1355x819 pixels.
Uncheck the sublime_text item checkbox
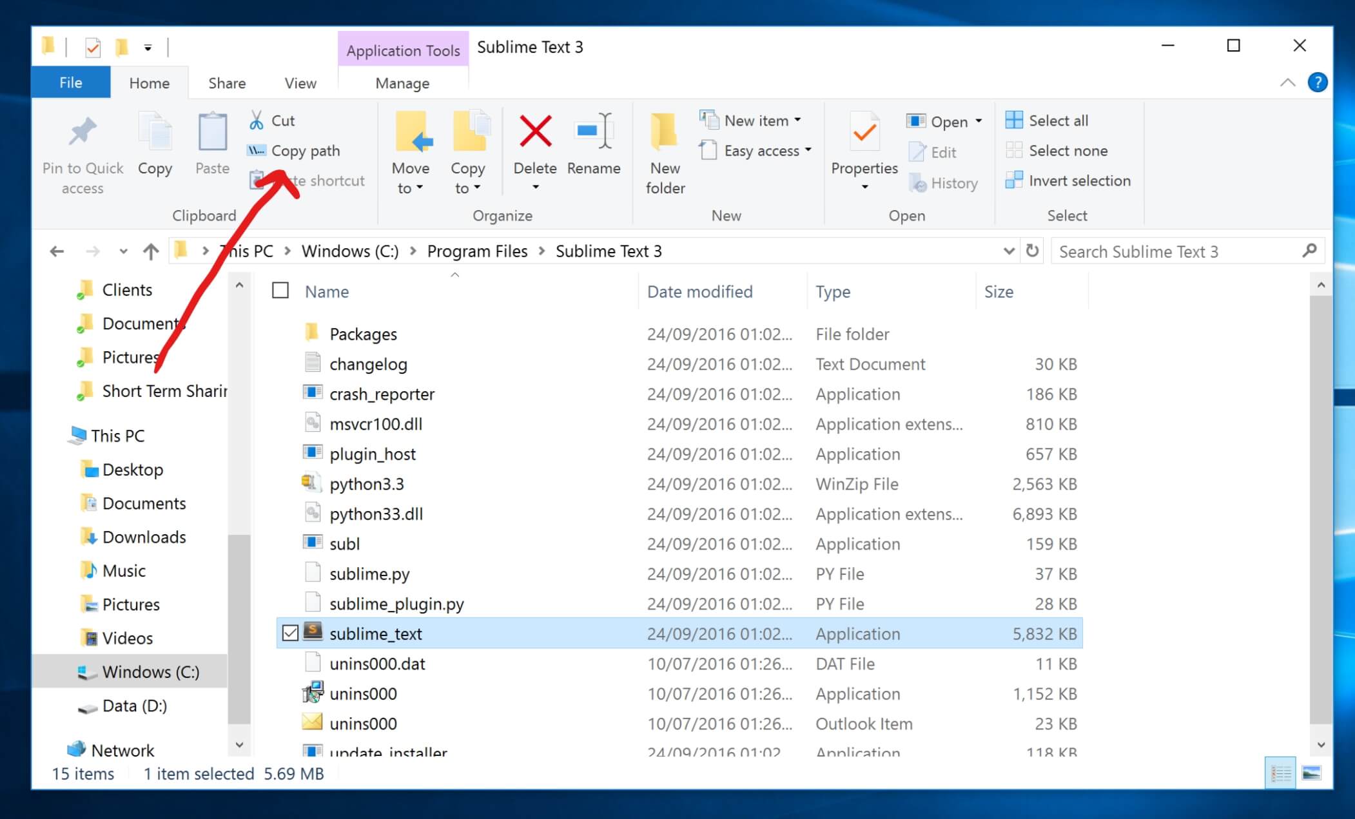click(x=291, y=633)
